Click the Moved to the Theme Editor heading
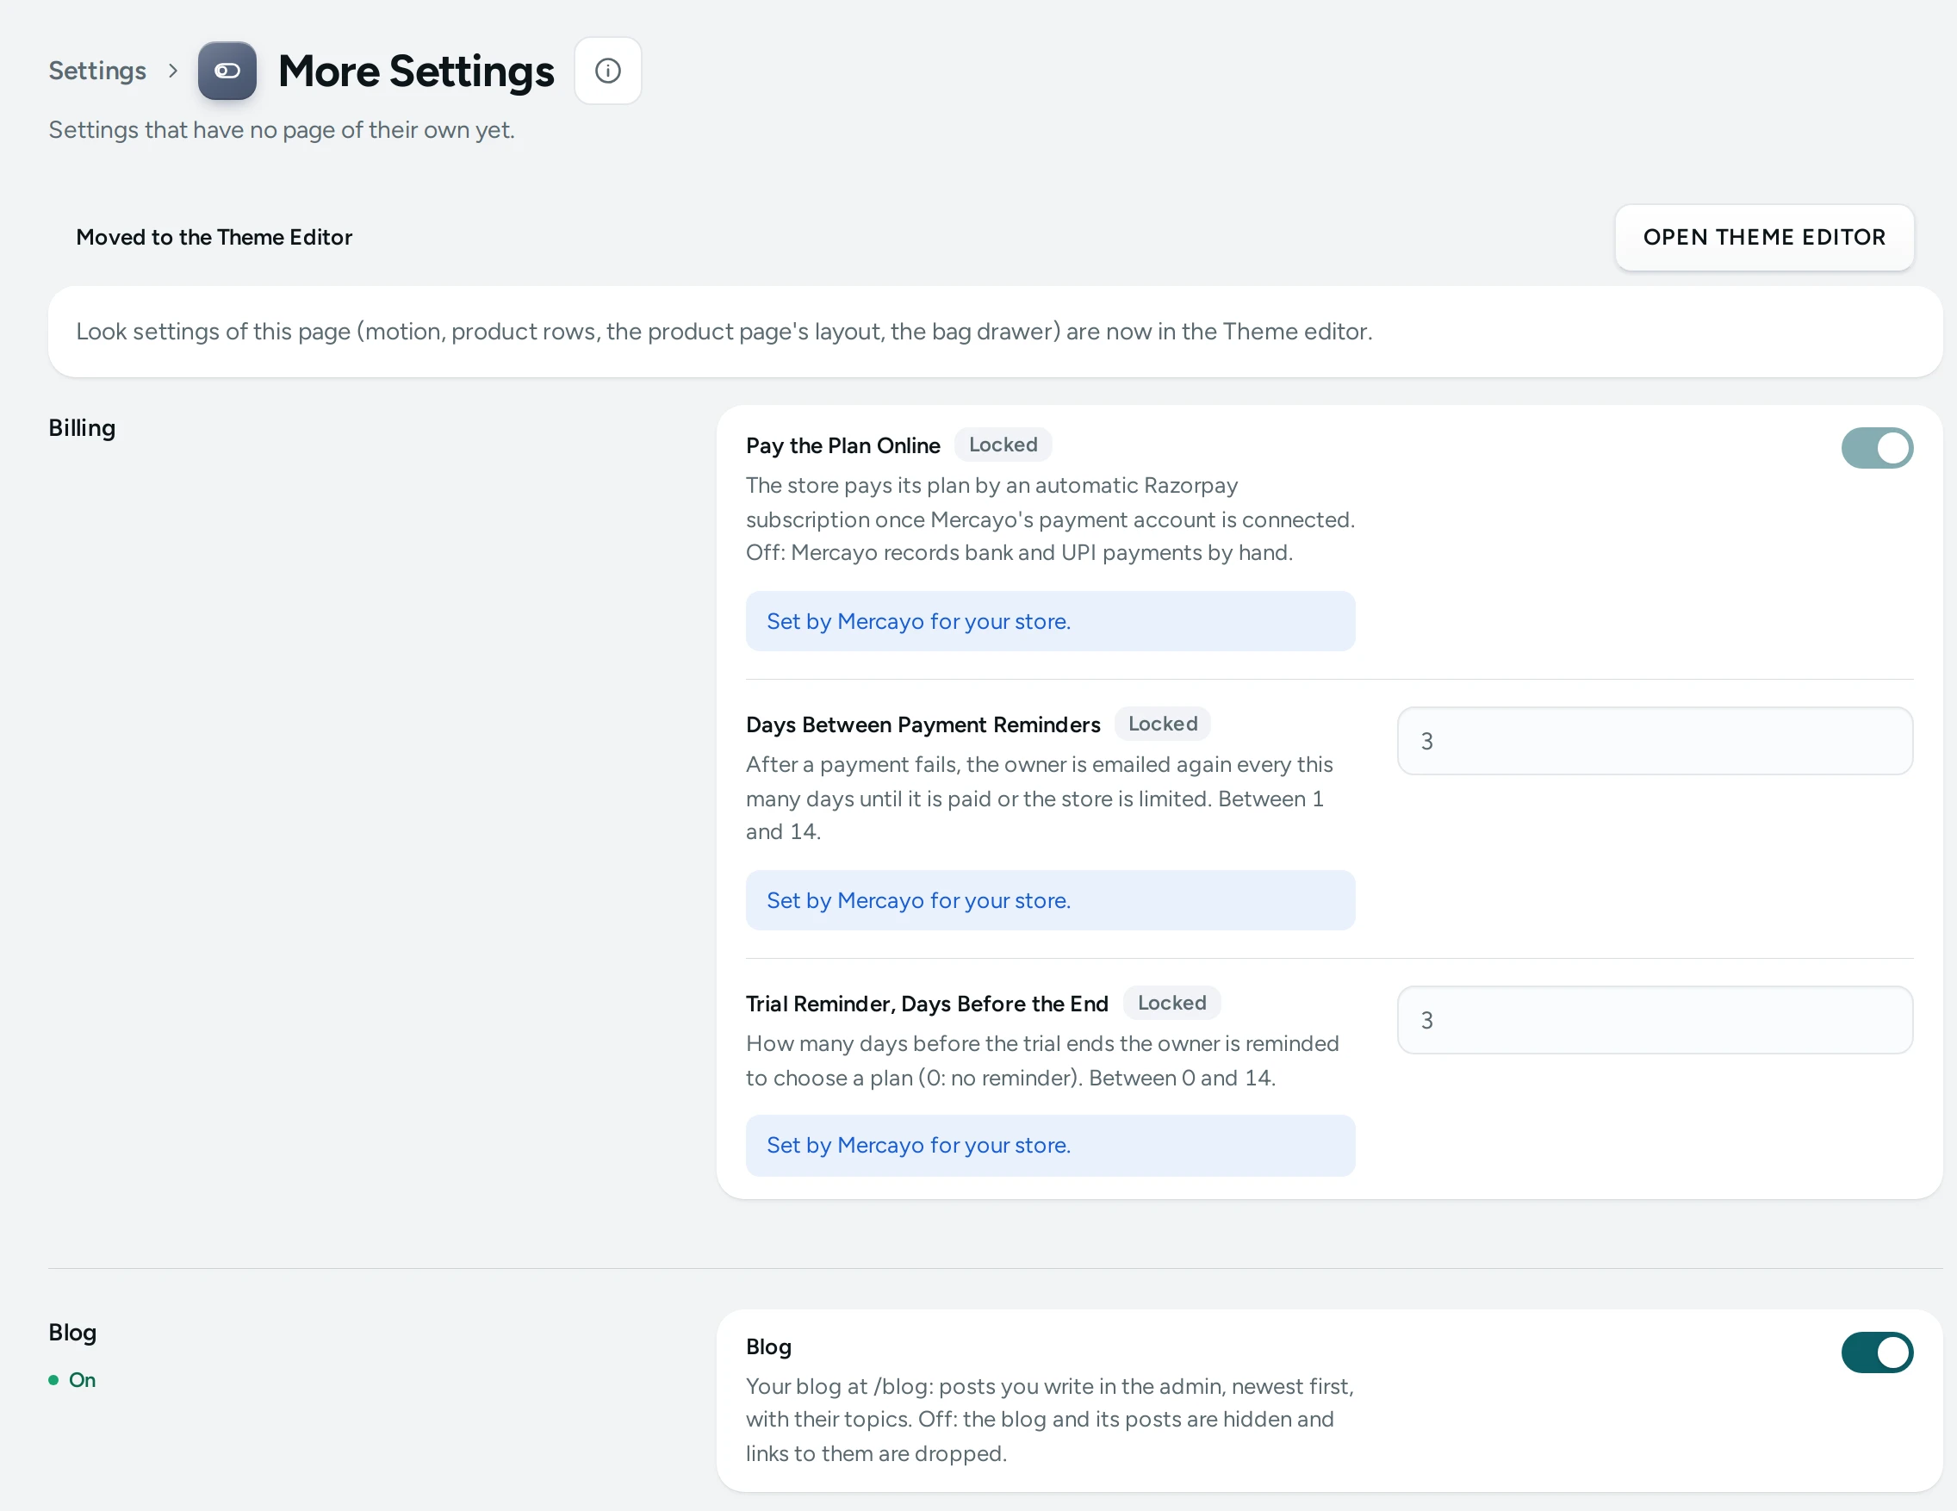 (214, 237)
